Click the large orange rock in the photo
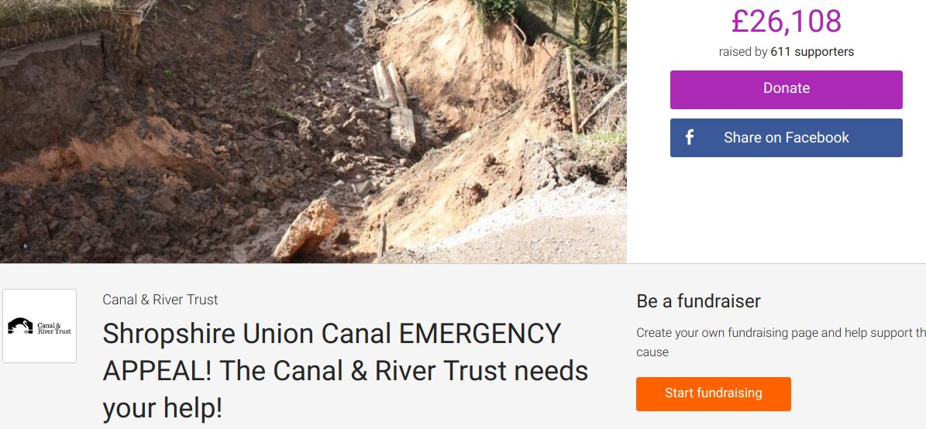 click(305, 229)
